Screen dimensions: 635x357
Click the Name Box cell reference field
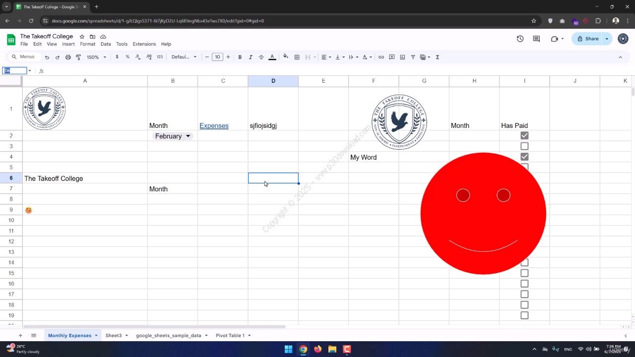(x=14, y=71)
